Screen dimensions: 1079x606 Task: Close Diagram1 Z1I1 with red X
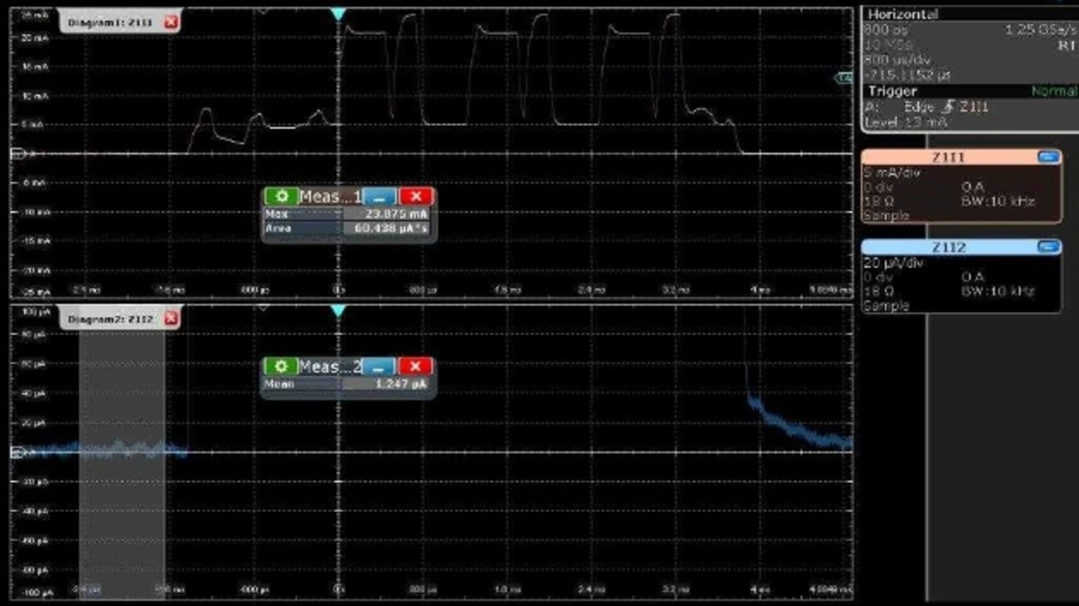pyautogui.click(x=171, y=23)
